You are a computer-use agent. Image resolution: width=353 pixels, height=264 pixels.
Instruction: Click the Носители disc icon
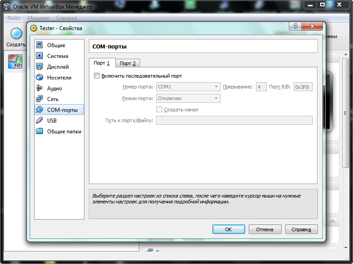pos(40,77)
